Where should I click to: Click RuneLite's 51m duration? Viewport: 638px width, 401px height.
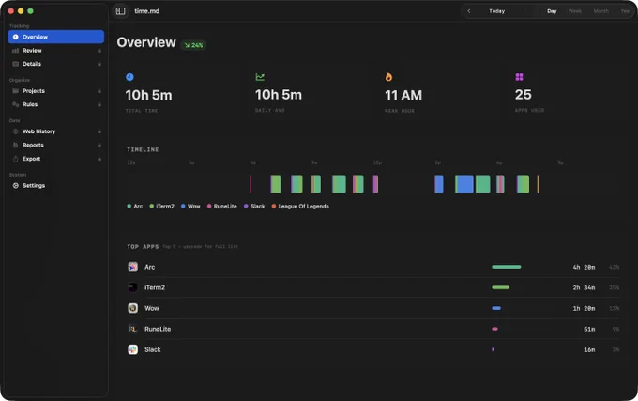coord(589,329)
